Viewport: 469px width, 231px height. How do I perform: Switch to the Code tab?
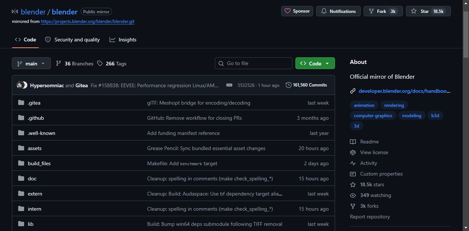tap(25, 40)
